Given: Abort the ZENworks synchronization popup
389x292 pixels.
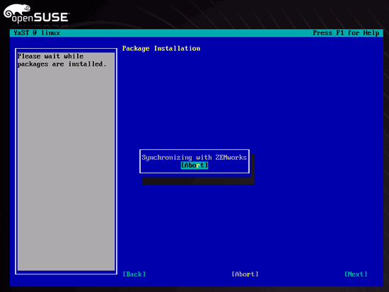Looking at the screenshot, I should coord(194,165).
